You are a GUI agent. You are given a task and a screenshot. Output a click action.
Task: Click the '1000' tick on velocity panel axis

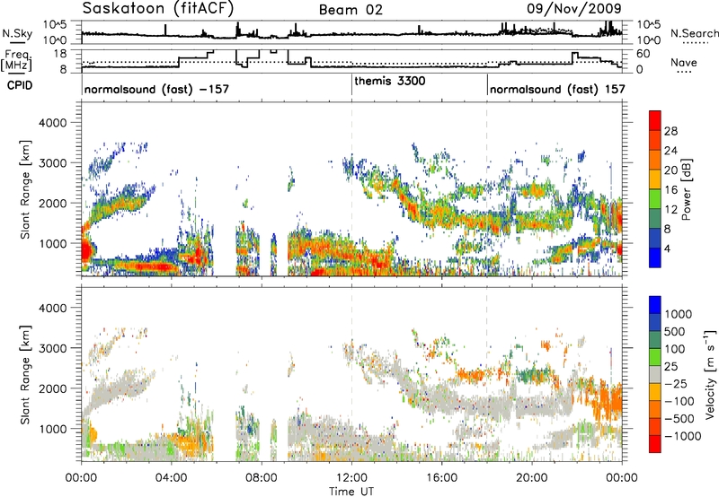52,429
